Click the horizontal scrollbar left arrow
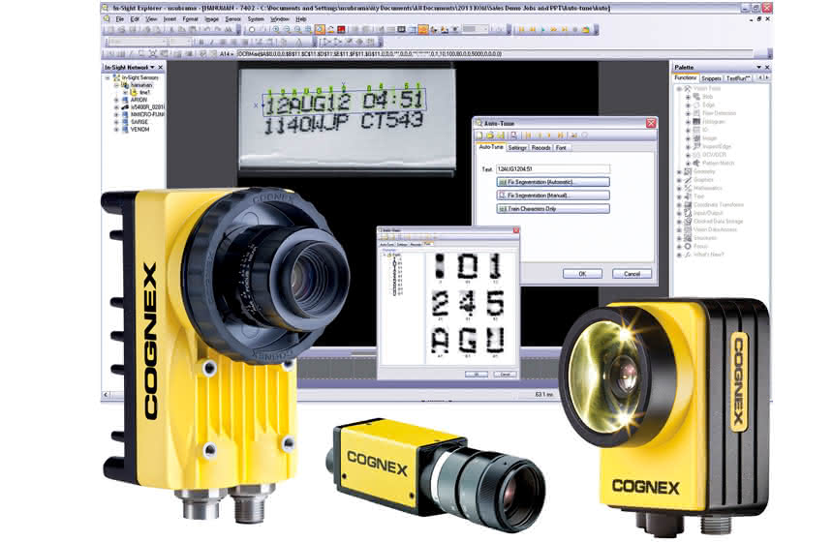 coord(107,395)
